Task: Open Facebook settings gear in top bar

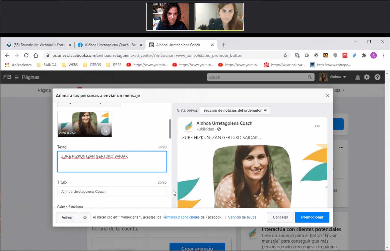Action: (367, 77)
